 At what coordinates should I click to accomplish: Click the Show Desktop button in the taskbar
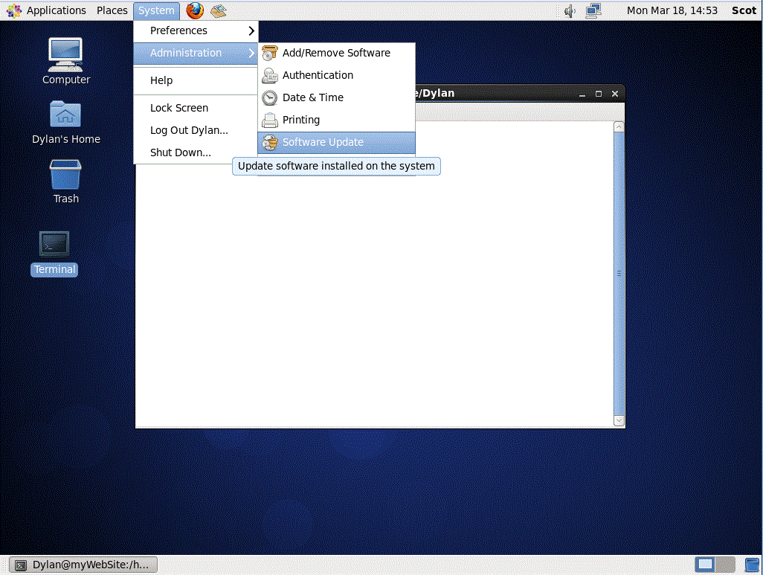click(x=706, y=564)
